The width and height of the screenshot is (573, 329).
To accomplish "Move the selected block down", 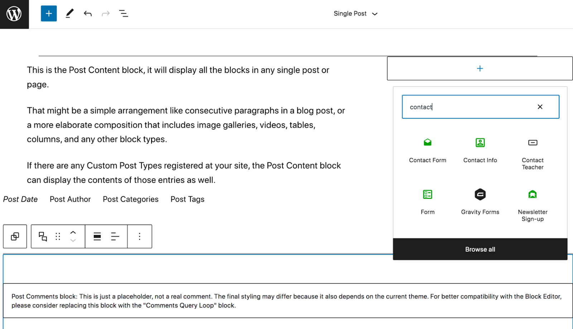I will 73,240.
